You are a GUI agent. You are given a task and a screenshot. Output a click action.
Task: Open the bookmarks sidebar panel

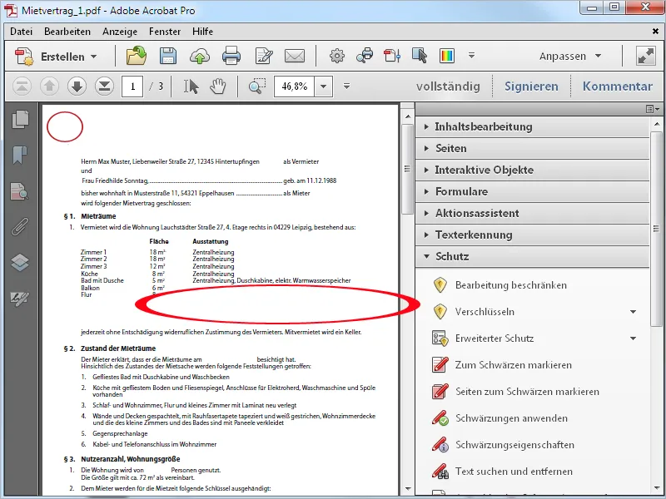coord(20,155)
